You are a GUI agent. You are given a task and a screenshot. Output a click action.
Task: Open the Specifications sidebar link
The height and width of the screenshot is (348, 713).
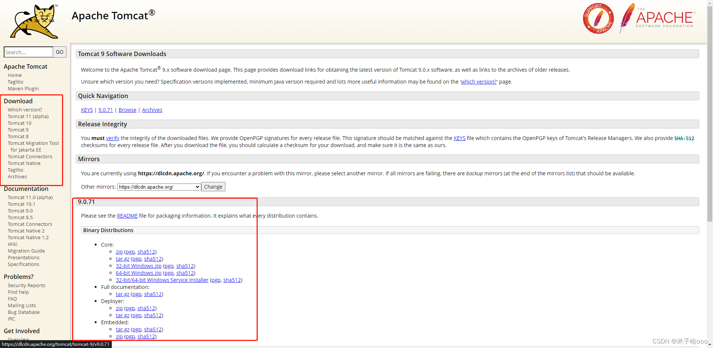pyautogui.click(x=23, y=264)
